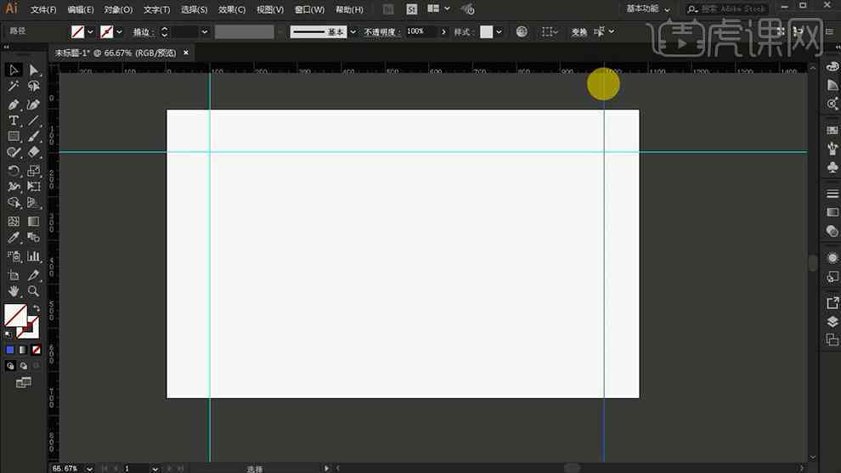The height and width of the screenshot is (473, 841).
Task: Select the Scale tool
Action: (x=33, y=171)
